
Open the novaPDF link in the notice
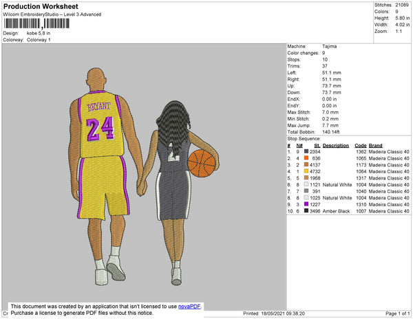pos(189,307)
